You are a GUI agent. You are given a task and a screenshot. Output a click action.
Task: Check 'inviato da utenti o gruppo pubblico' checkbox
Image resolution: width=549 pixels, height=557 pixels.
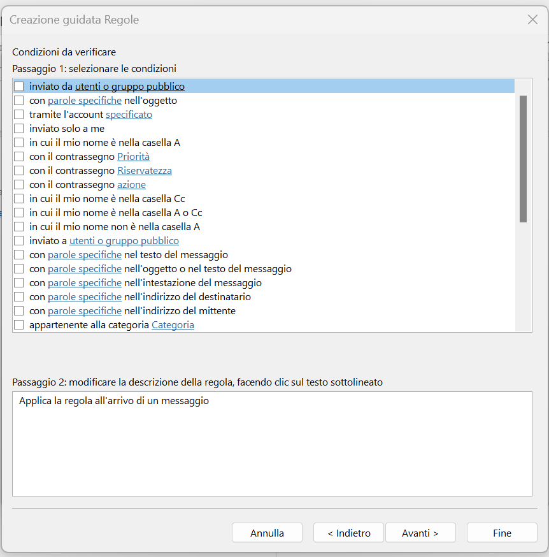pos(19,86)
